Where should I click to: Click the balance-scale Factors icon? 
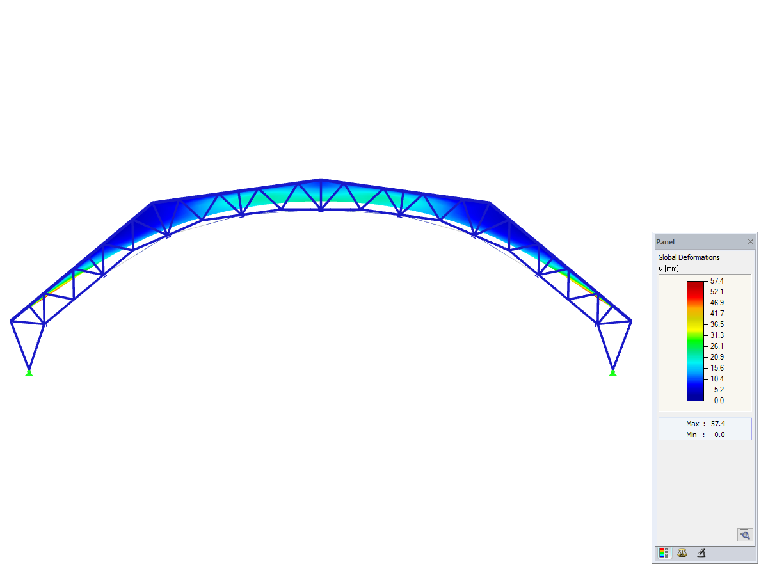click(x=682, y=552)
